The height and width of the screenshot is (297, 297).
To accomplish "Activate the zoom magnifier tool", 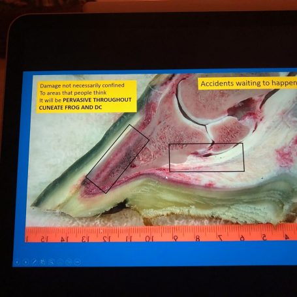I will coord(52,262).
